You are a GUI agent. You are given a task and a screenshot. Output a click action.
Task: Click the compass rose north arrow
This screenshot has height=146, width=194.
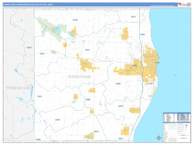pyautogui.click(x=159, y=138)
